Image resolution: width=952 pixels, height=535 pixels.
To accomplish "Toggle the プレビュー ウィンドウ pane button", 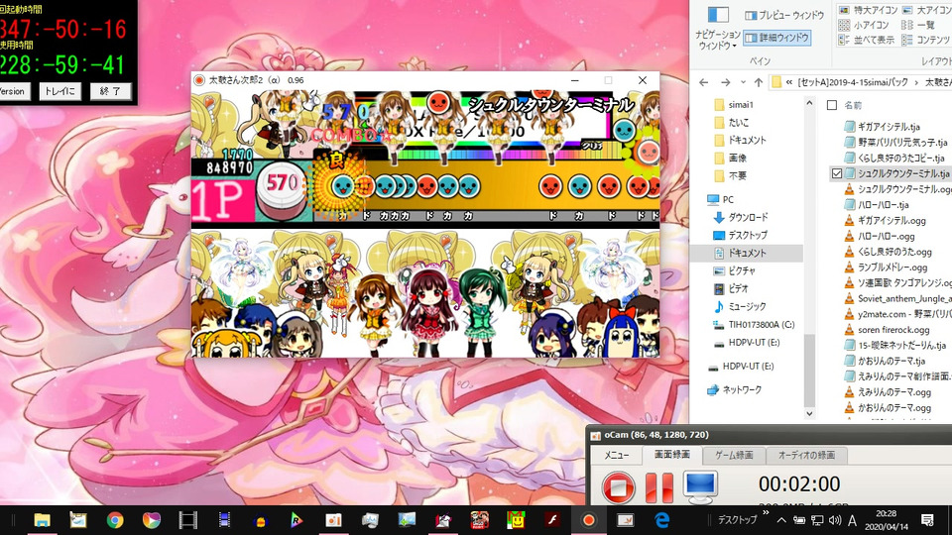I will point(783,15).
